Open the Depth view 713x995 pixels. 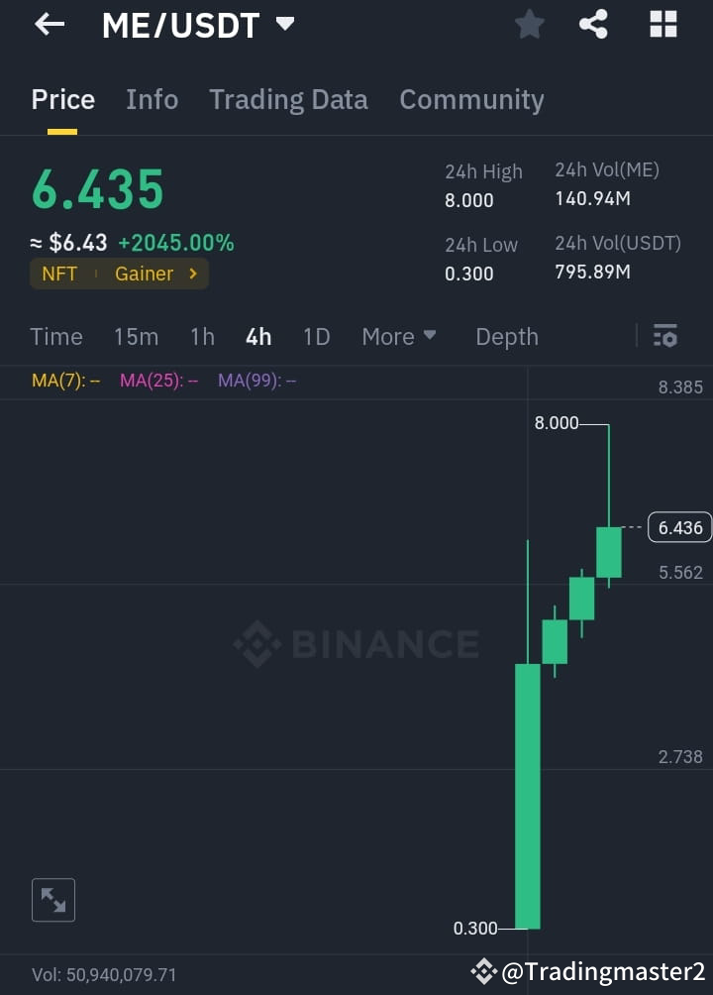506,336
